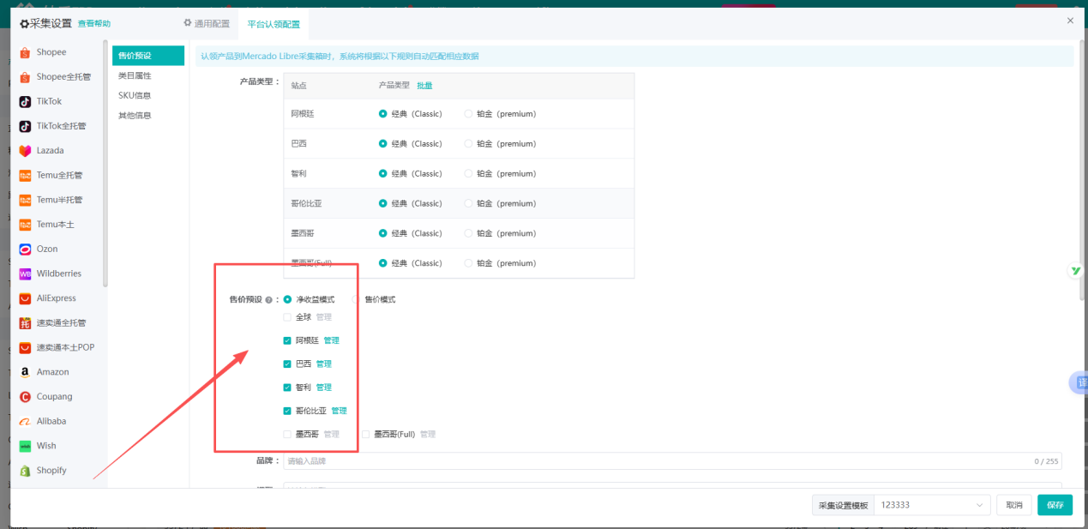Screen dimensions: 1088x529
Task: Click the Shopee platform icon in sidebar
Action: pyautogui.click(x=26, y=52)
